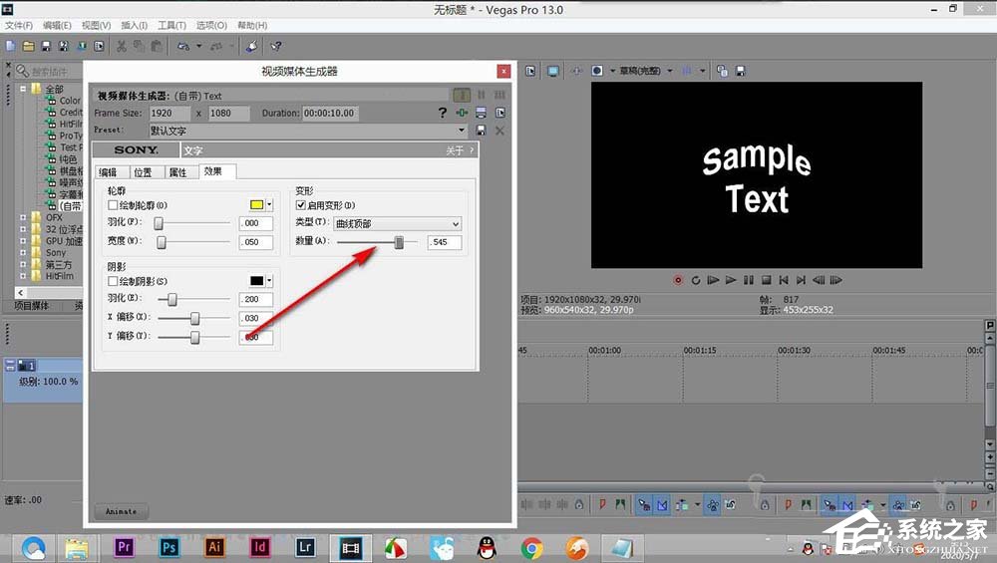The image size is (997, 563).
Task: Click the save preset floppy disk icon
Action: (x=481, y=131)
